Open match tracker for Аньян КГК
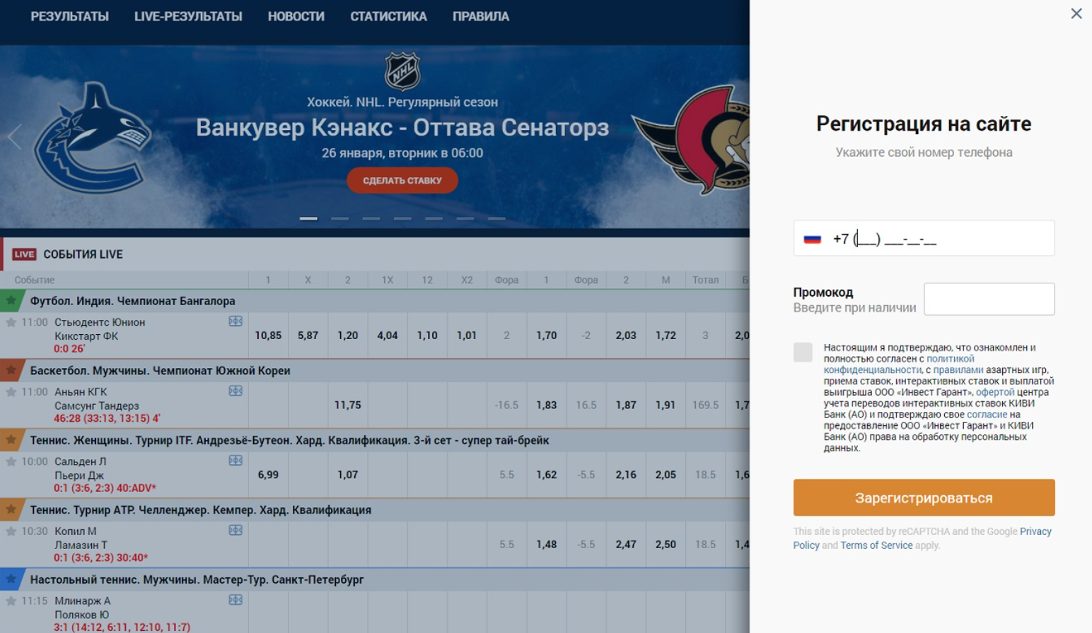The height and width of the screenshot is (633, 1092). (x=236, y=391)
